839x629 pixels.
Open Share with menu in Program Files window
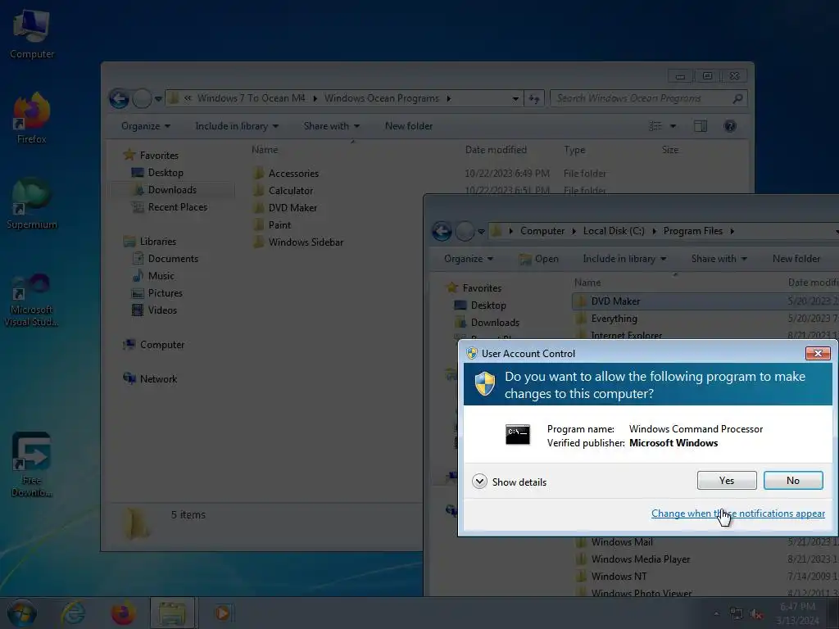pyautogui.click(x=719, y=259)
